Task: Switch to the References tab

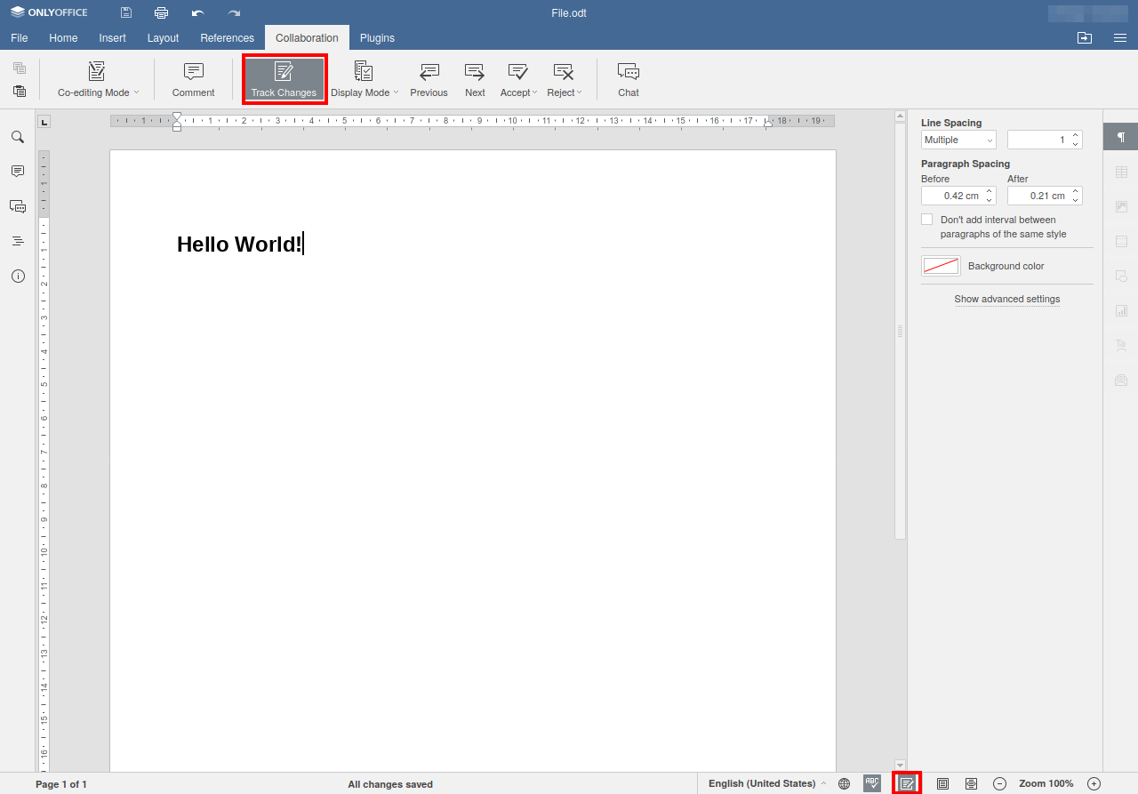Action: [x=227, y=38]
